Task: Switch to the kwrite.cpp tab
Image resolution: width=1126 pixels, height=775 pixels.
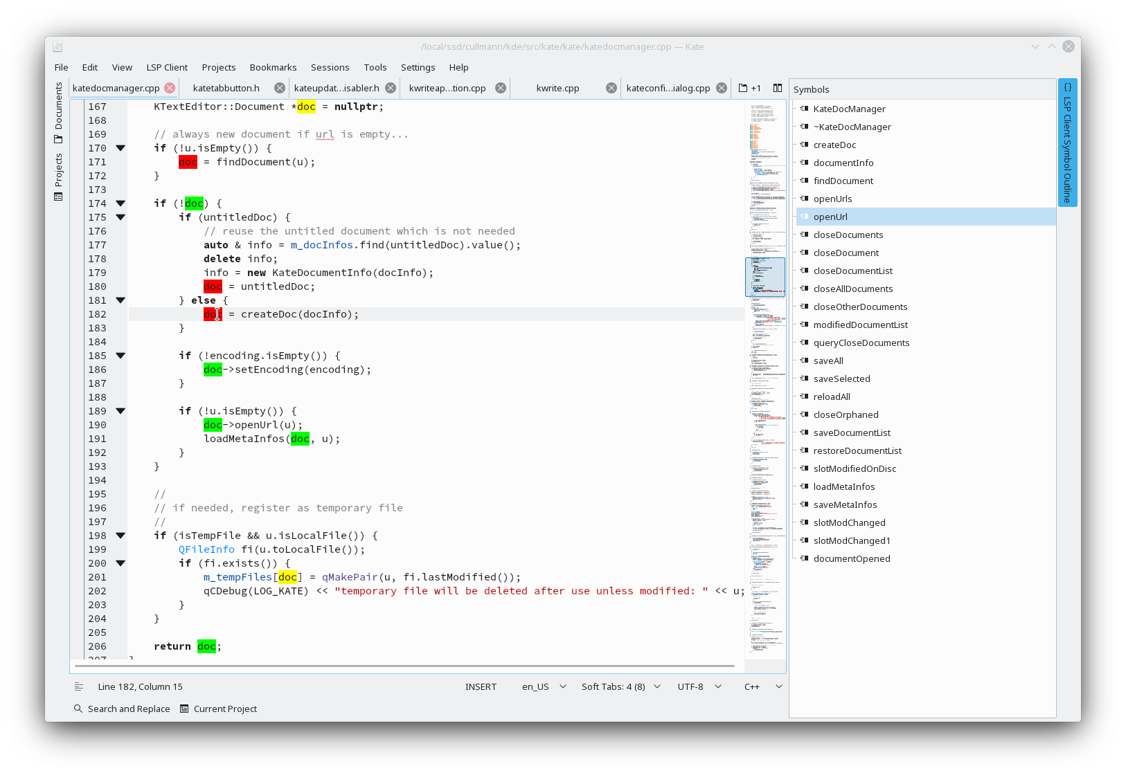Action: 557,88
